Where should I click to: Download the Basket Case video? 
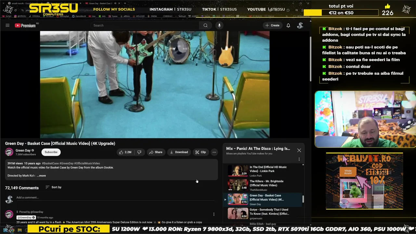(x=179, y=152)
